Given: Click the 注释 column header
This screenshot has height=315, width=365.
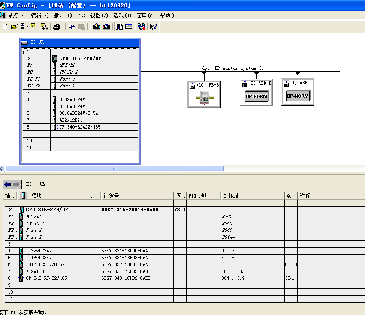Looking at the screenshot, I should tap(331, 196).
